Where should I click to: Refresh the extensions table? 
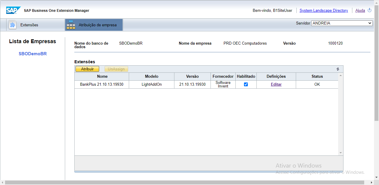(338, 69)
